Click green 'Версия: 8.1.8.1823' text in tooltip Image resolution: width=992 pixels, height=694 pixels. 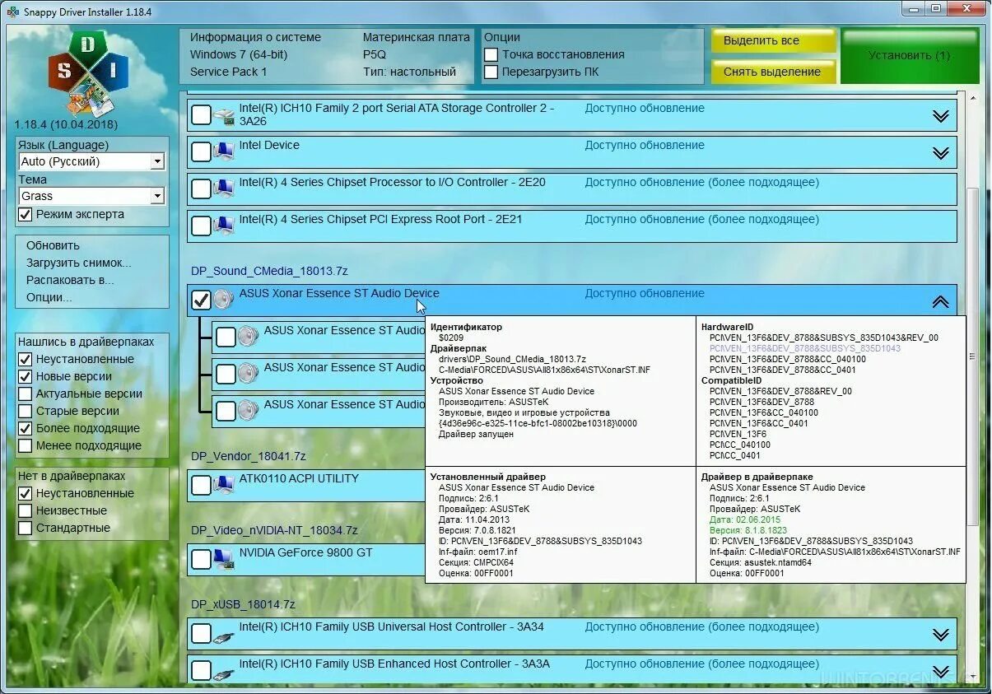(x=748, y=530)
